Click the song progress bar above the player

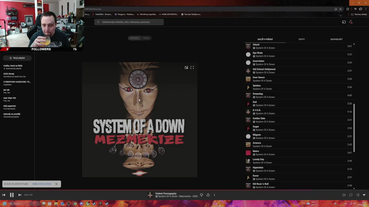pos(184,190)
